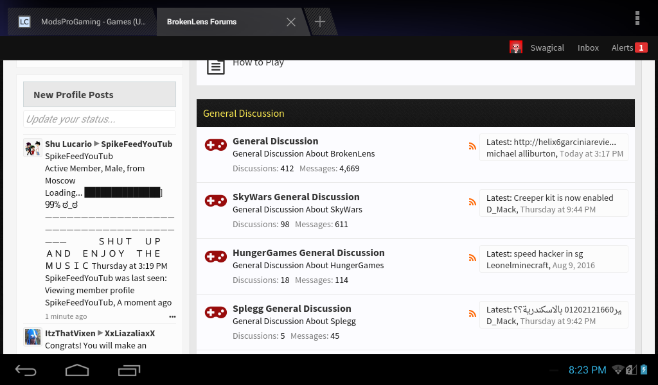Tap the Android back button
The height and width of the screenshot is (385, 658).
26,370
